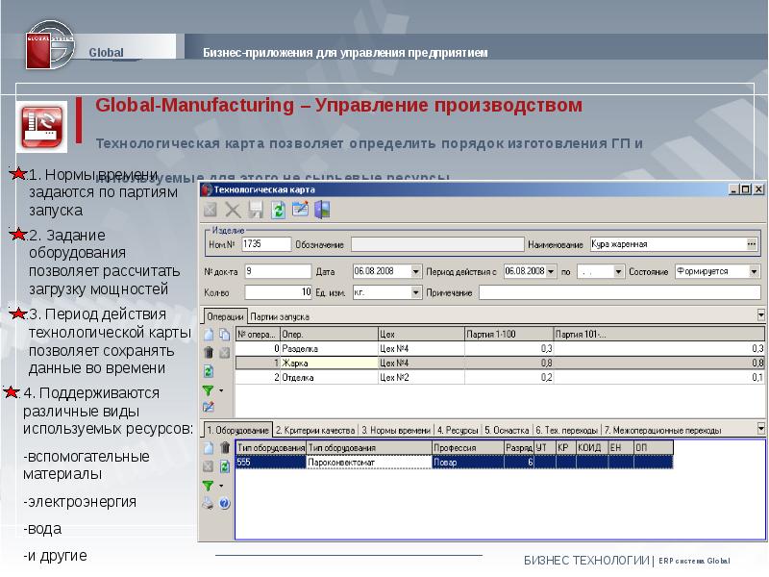This screenshot has width=769, height=577.
Task: Click the refresh icon in the top toolbar
Action: coord(279,211)
